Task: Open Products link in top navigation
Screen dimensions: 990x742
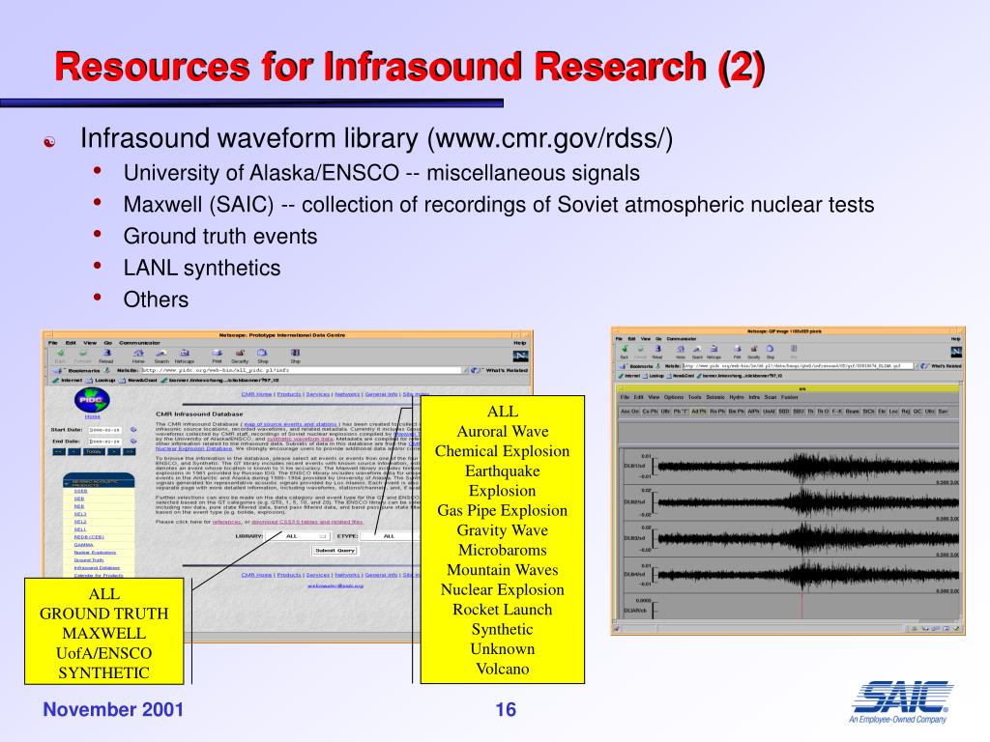Action: [x=288, y=394]
